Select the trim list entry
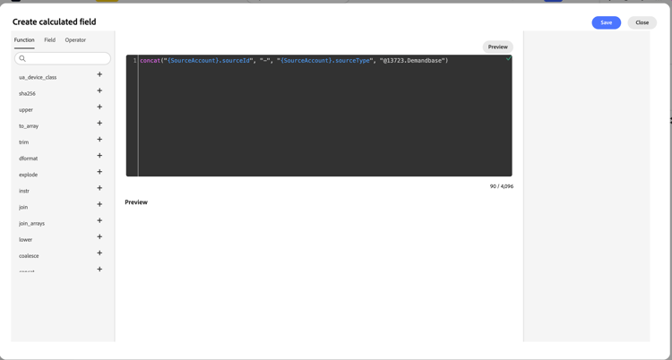672x360 pixels. pos(24,142)
